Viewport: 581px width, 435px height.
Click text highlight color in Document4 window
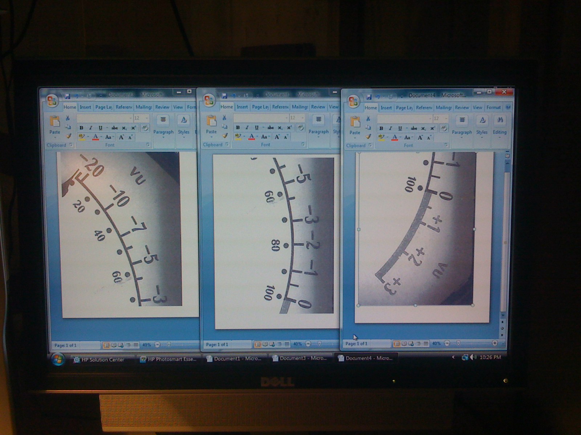tap(381, 137)
